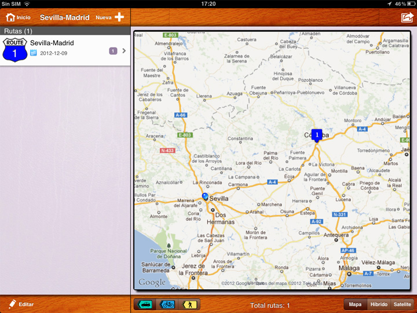The height and width of the screenshot is (313, 417).
Task: Tap the Editar pencil button
Action: point(21,304)
